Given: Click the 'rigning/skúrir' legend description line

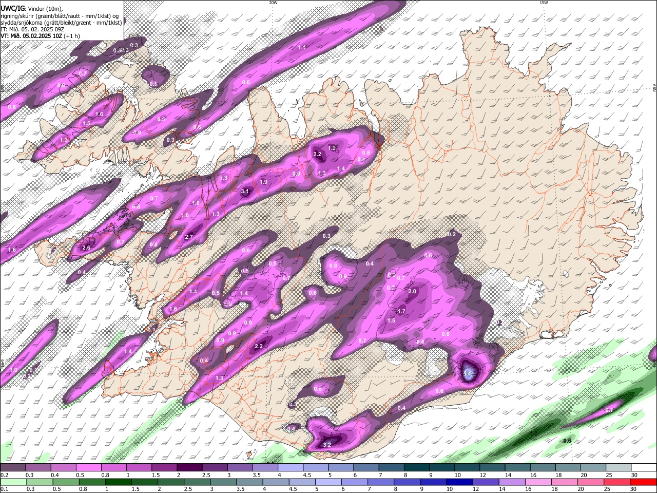Looking at the screenshot, I should click(x=60, y=15).
